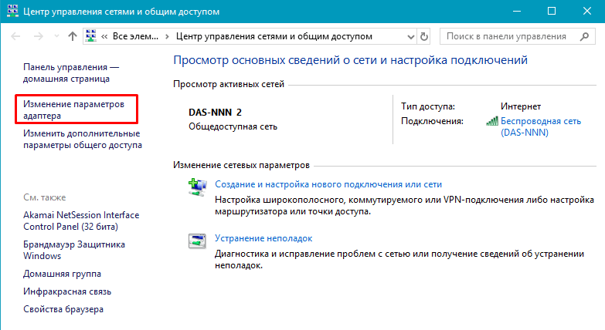Select 'Все элем...' breadcrumb segment
Image resolution: width=605 pixels, height=330 pixels.
click(x=136, y=36)
